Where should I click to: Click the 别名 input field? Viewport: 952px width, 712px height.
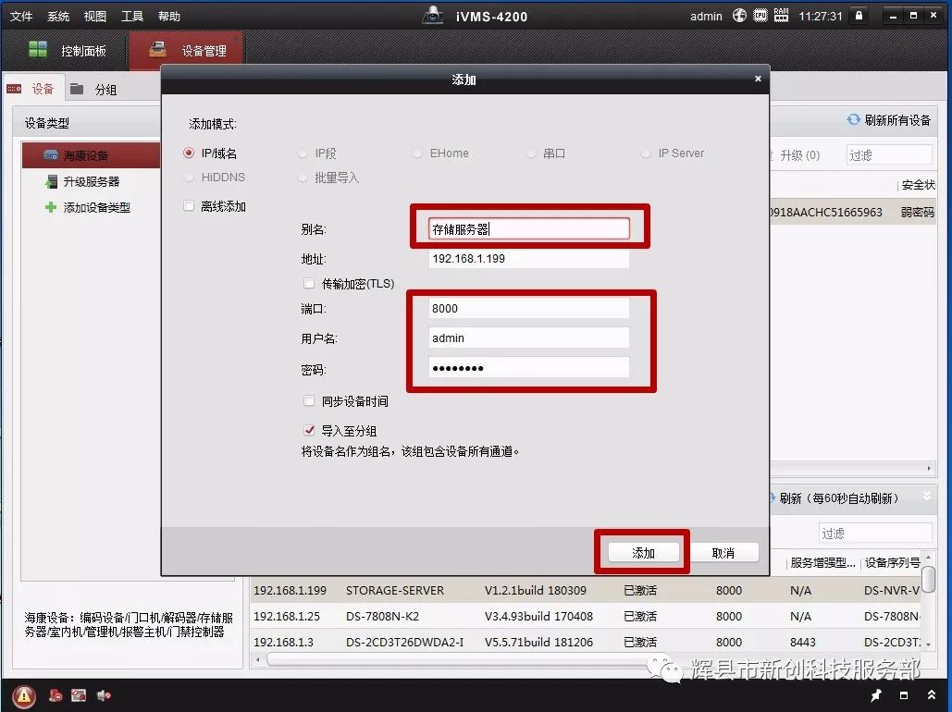pos(529,228)
